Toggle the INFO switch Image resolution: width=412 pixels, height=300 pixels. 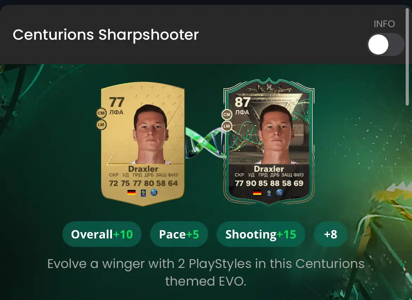(386, 44)
